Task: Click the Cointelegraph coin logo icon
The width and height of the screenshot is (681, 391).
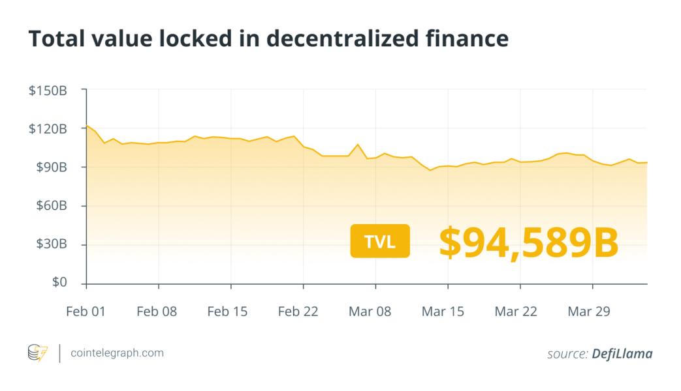Action: pos(38,354)
